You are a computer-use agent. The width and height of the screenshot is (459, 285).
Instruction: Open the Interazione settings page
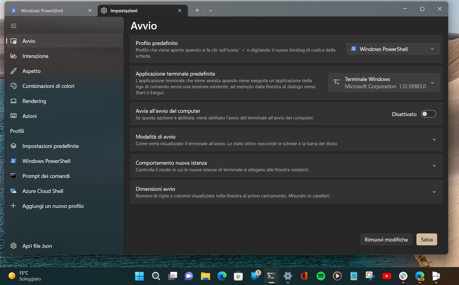click(64, 56)
